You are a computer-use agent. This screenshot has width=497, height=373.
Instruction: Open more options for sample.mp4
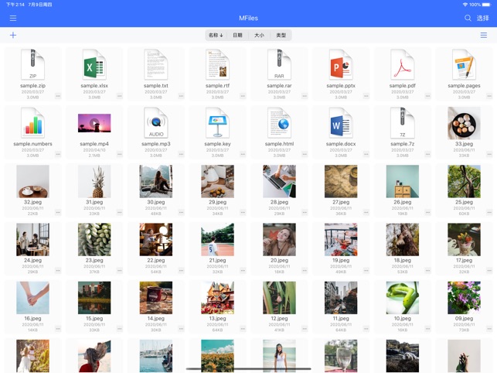point(120,155)
